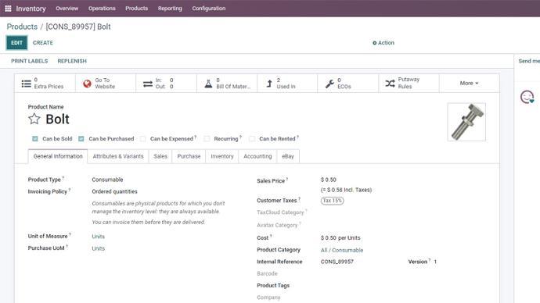Click the REPLENISH button
Image resolution: width=540 pixels, height=303 pixels.
point(72,61)
